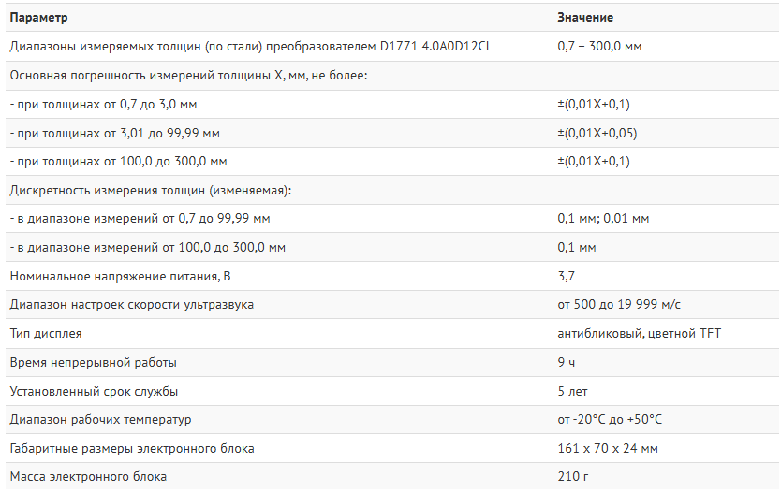The width and height of the screenshot is (781, 489).
Task: Click the "Параметр" column header
Action: point(38,18)
